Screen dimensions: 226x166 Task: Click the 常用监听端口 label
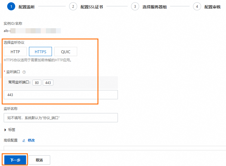[19, 82]
